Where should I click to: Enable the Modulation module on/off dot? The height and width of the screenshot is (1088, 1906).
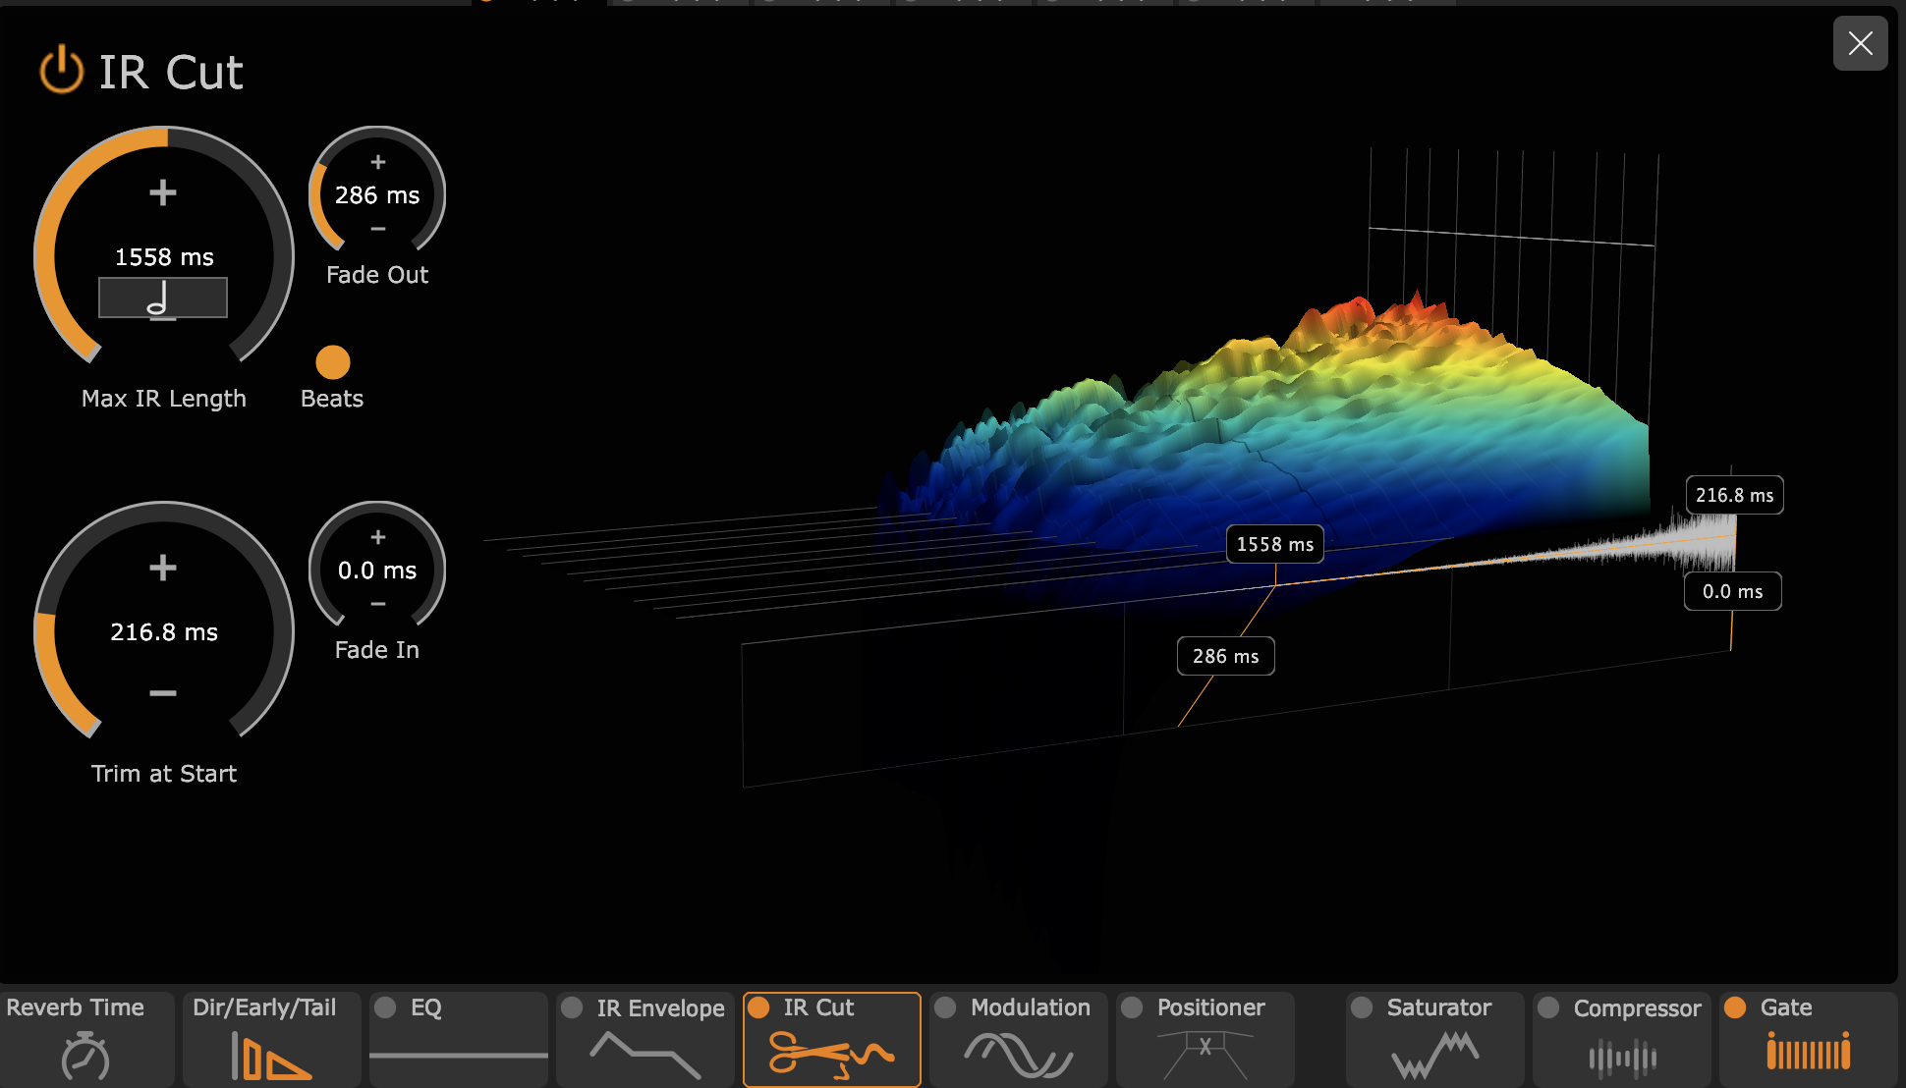[945, 1007]
